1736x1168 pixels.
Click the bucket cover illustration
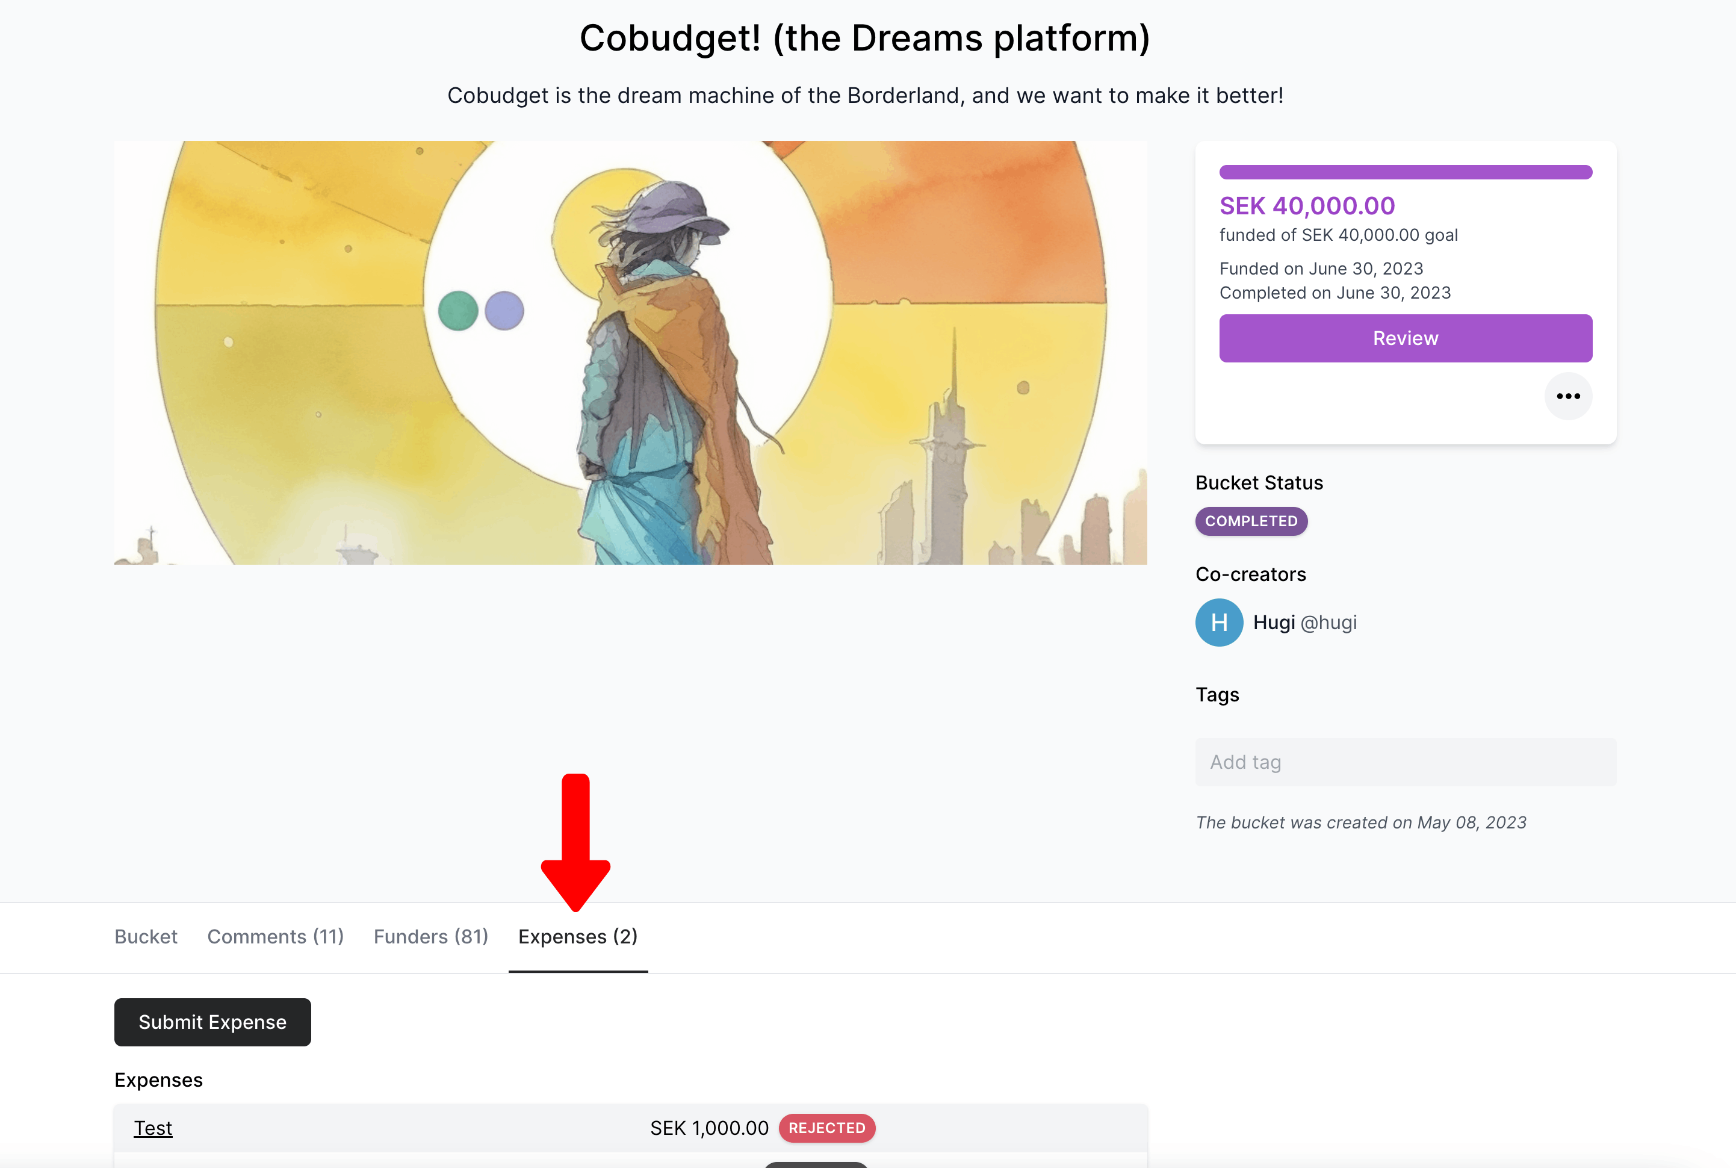click(630, 352)
